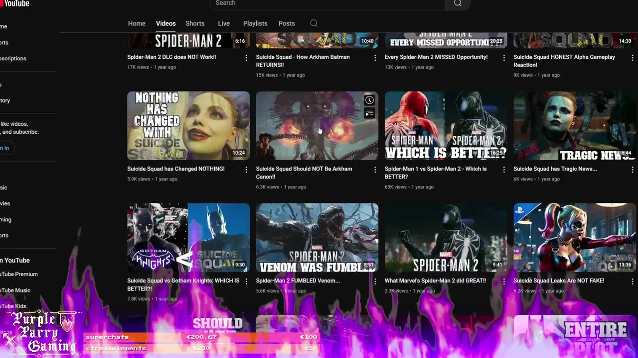Play NOTHING HAS CHANGED Suicide Squad thumbnail

point(188,126)
